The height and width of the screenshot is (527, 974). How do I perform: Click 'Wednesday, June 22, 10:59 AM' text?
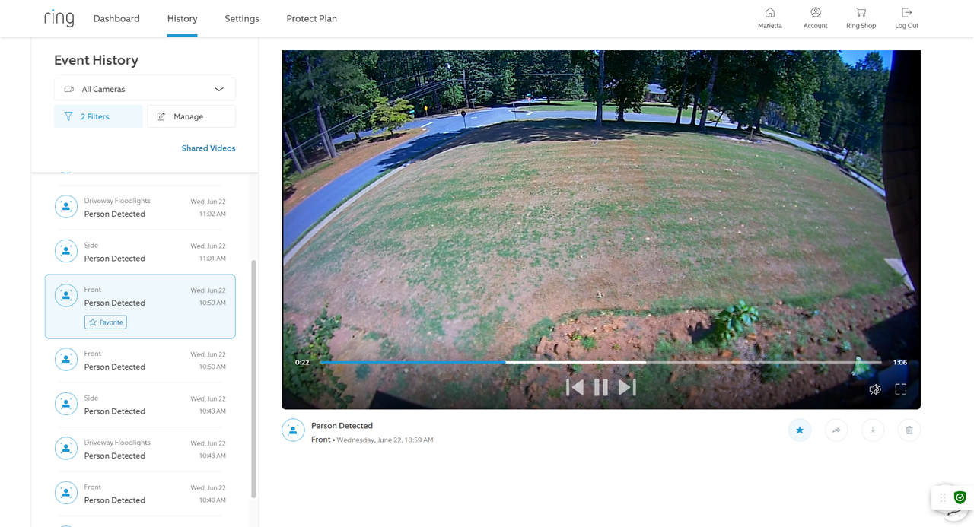[x=385, y=440]
